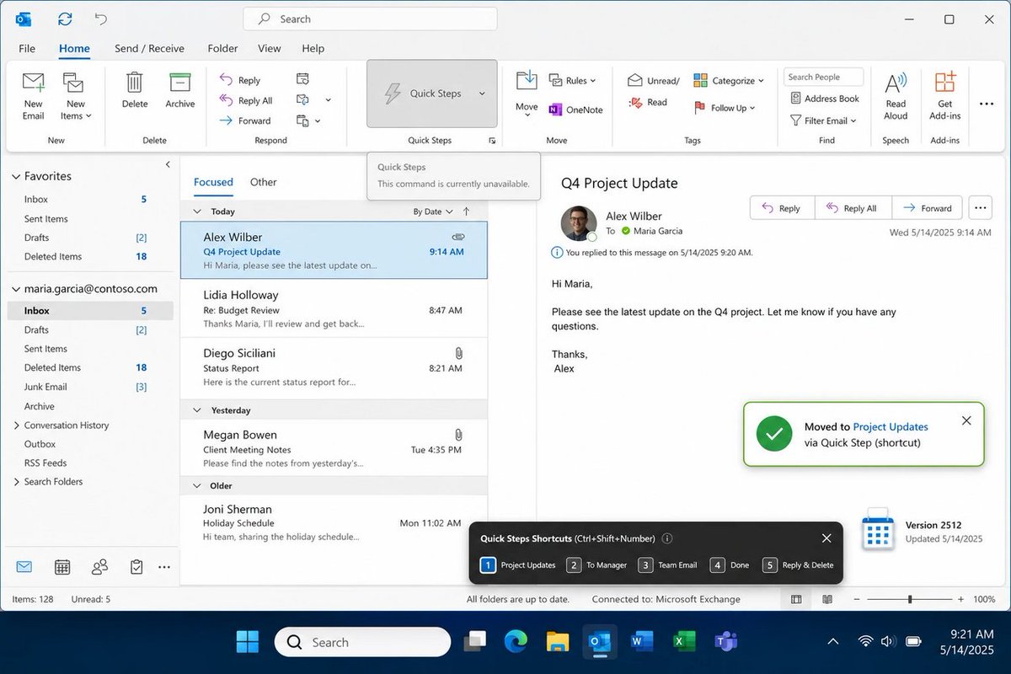Click Forward in the ribbon
The width and height of the screenshot is (1011, 674).
click(x=245, y=120)
